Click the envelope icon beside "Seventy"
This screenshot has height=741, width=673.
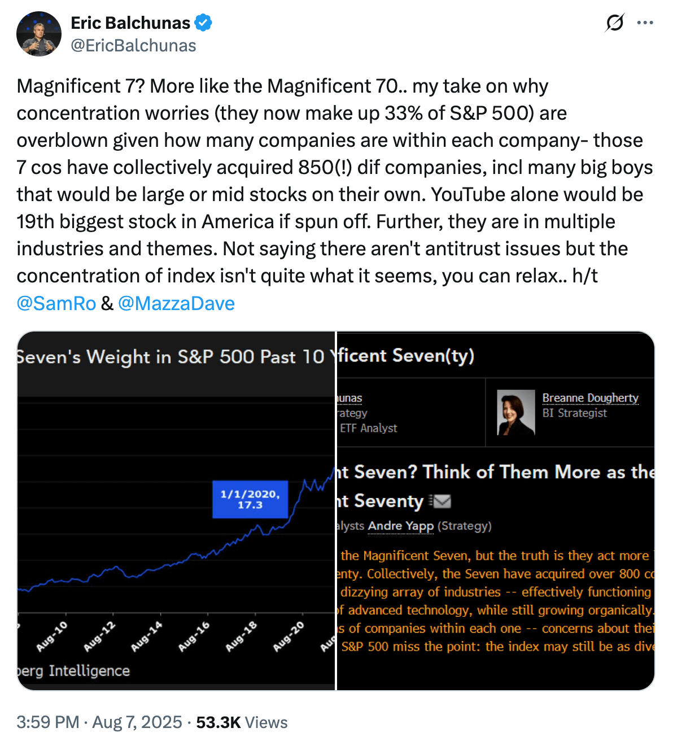(440, 501)
